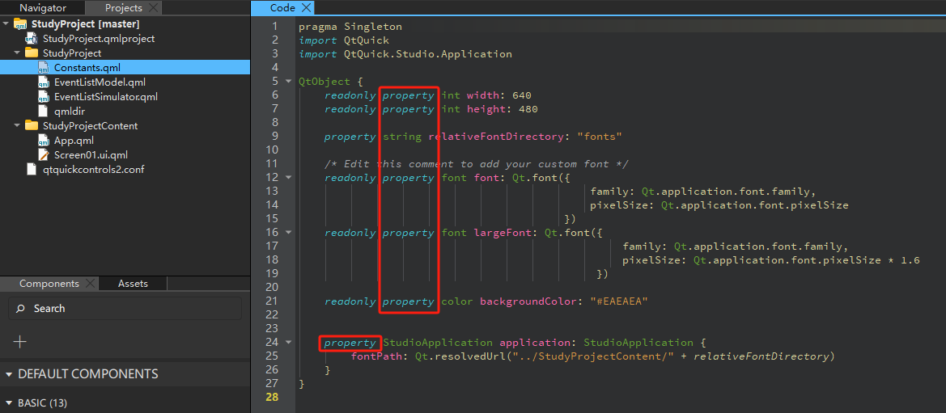Click the EventListSimulator.qml file icon
The height and width of the screenshot is (413, 946).
click(x=43, y=96)
